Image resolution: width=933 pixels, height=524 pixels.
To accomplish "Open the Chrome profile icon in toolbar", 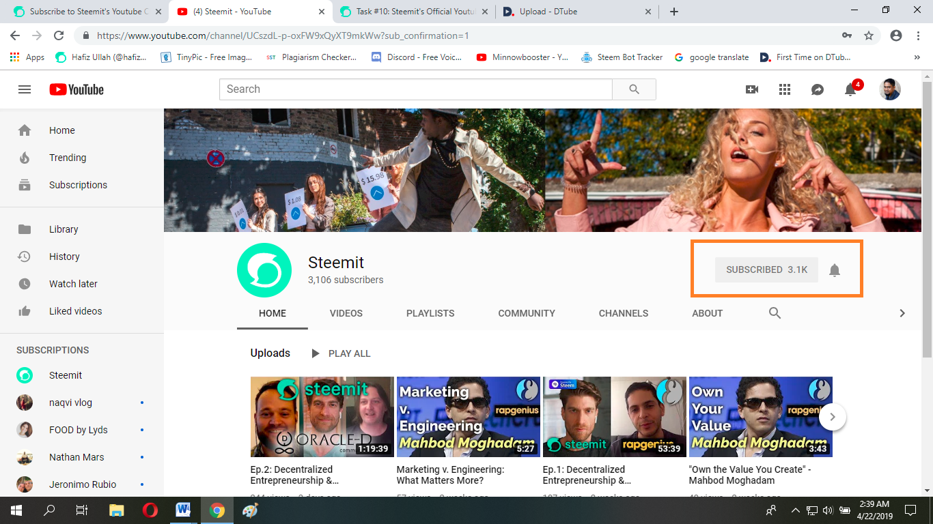I will point(896,35).
